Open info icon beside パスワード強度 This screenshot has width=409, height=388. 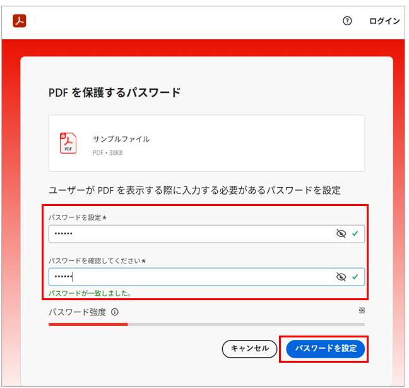coord(115,312)
